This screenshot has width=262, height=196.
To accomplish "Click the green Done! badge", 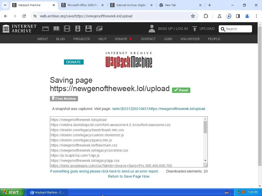I will point(181,90).
